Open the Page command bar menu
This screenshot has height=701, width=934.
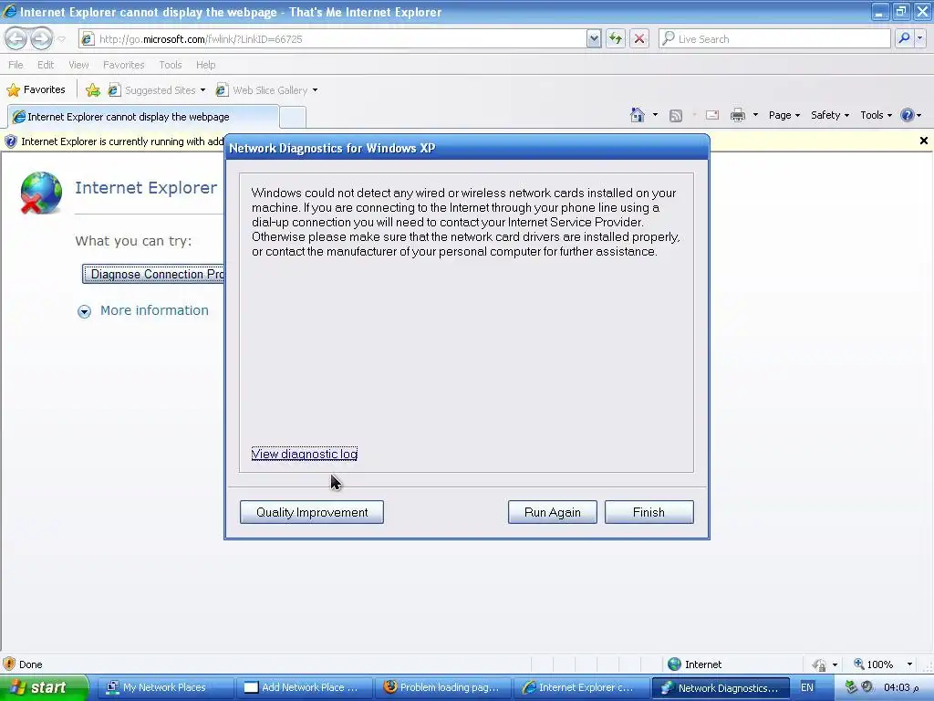tap(784, 115)
